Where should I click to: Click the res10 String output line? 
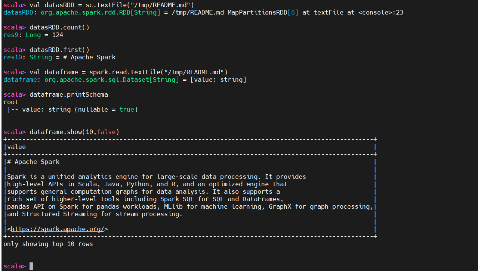click(59, 57)
